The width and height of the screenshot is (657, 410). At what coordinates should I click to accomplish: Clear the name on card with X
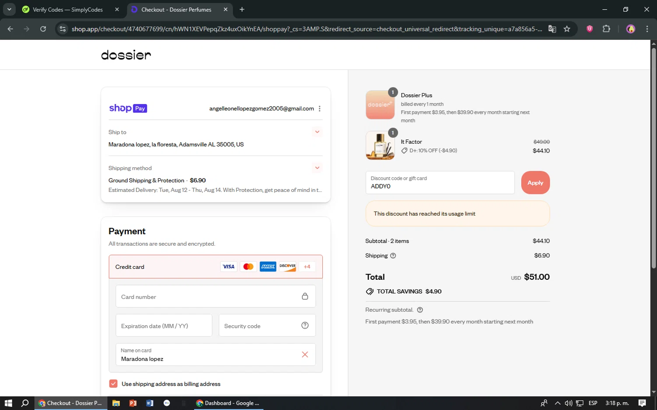coord(305,354)
